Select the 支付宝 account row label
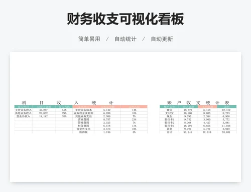The image size is (251, 192). [x=169, y=113]
